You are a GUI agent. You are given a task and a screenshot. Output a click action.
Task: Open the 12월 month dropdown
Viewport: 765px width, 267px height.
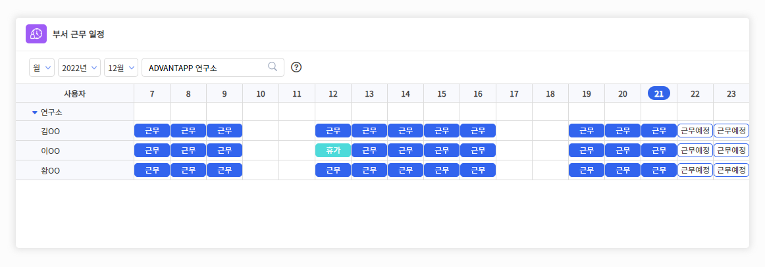coord(121,68)
